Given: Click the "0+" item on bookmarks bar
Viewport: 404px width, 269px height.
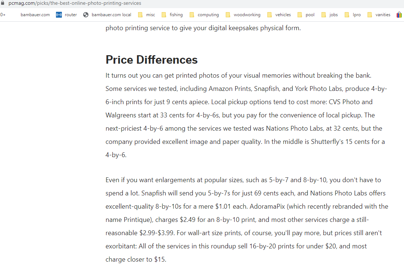Looking at the screenshot, I should (3, 15).
